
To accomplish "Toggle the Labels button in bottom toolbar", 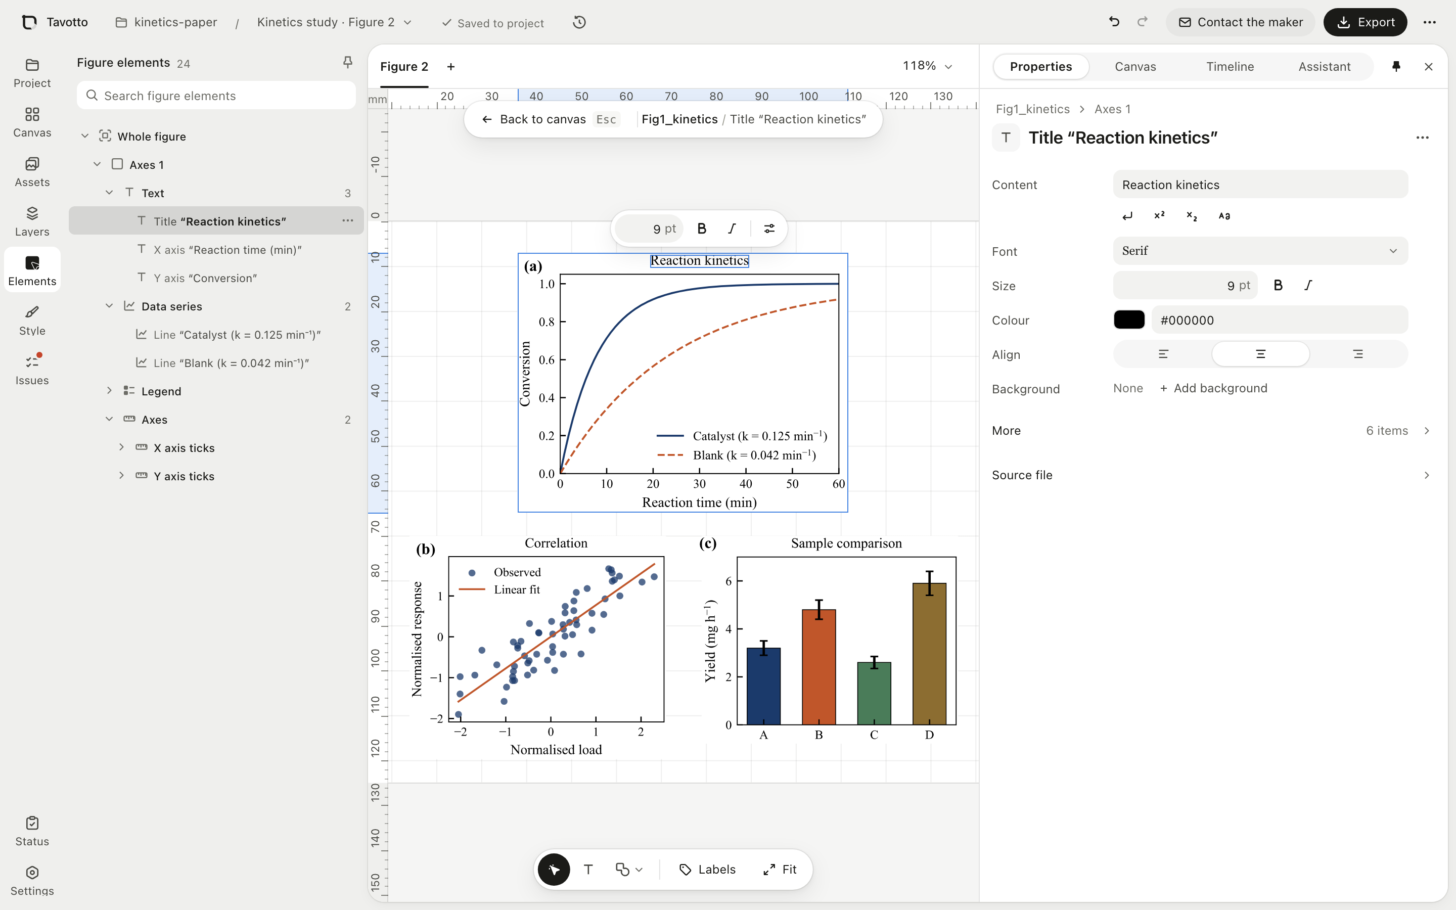I will tap(708, 869).
